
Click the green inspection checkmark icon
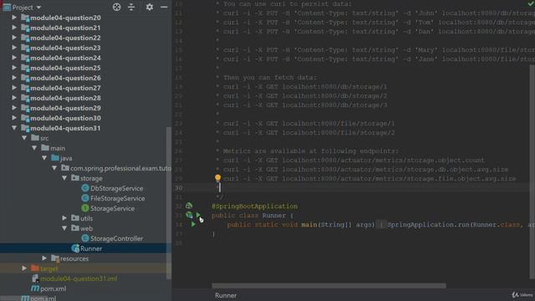pyautogui.click(x=531, y=3)
